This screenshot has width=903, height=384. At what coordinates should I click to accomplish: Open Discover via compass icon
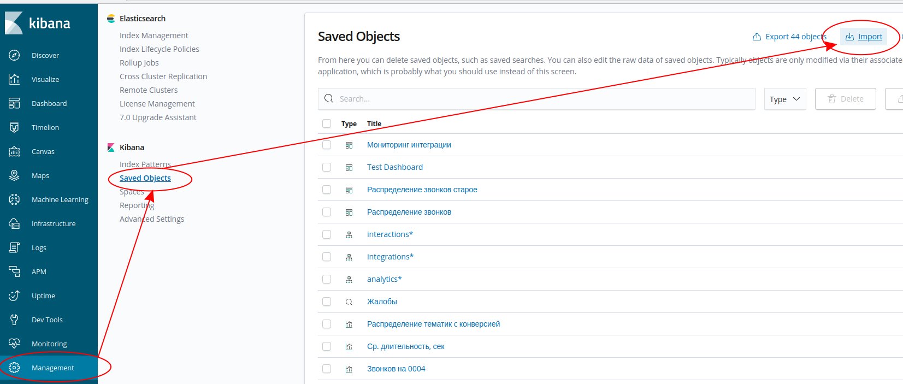point(15,55)
